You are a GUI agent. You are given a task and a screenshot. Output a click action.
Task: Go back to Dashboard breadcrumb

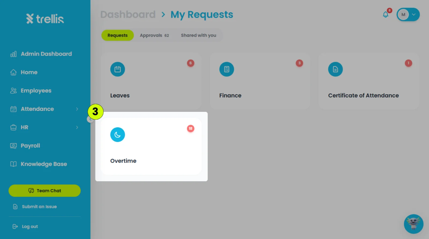[128, 14]
